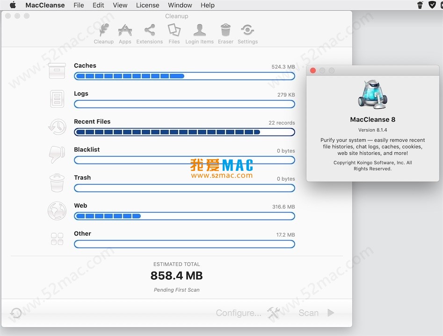This screenshot has height=336, width=443.
Task: Click the Recent Files clock icon
Action: point(58,126)
